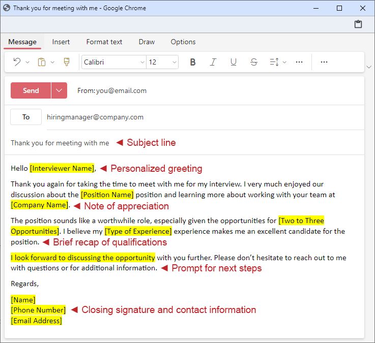The height and width of the screenshot is (343, 375).
Task: Click the 'Regards,' closing line
Action: pyautogui.click(x=24, y=284)
